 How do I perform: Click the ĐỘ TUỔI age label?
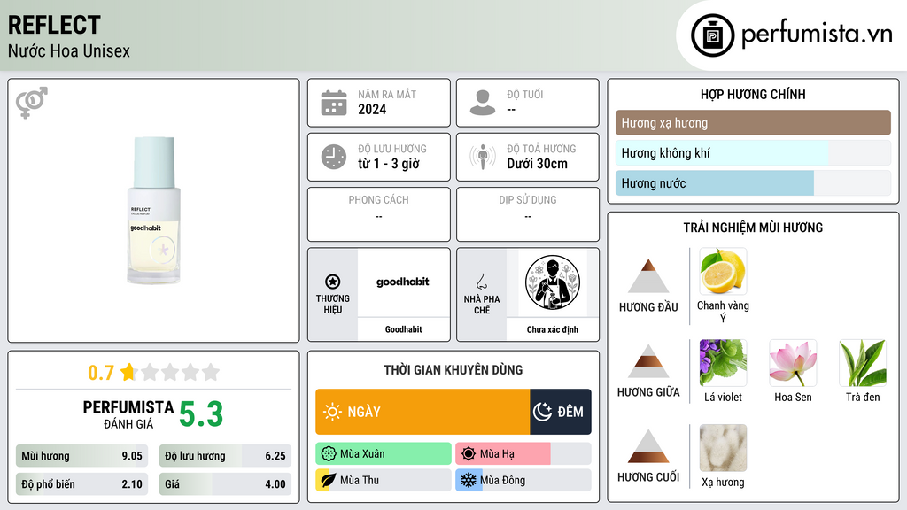[x=525, y=94]
